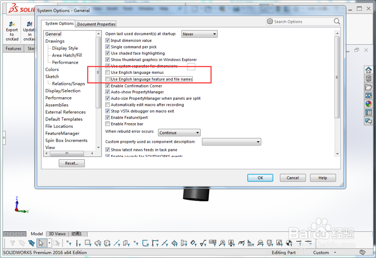Screen dimensions: 376x258
Task: Switch to Document Properties tab
Action: tap(96, 24)
